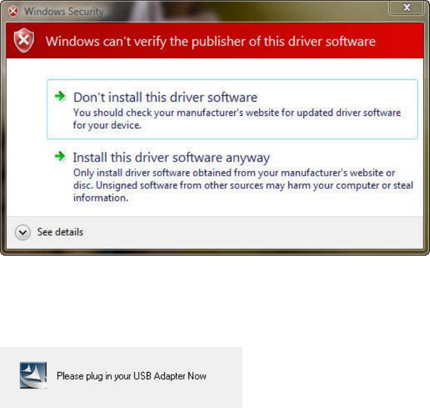The image size is (430, 408).
Task: Click the red shield warning icon
Action: (x=24, y=41)
